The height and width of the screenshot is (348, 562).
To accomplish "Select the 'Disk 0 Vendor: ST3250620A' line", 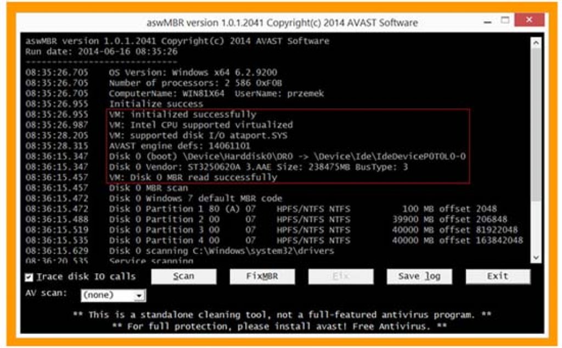I will point(258,167).
